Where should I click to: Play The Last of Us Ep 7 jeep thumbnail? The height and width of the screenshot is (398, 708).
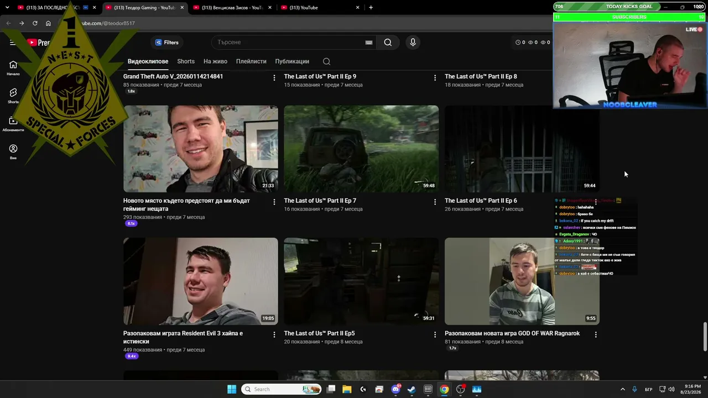tap(361, 149)
